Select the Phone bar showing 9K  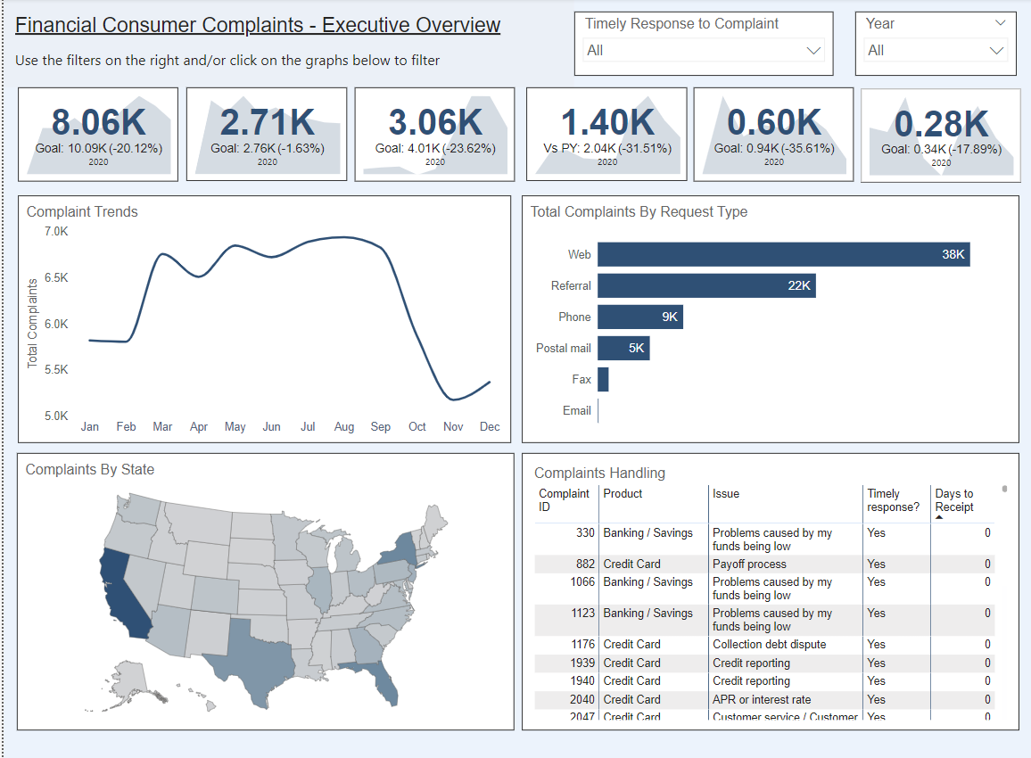click(x=639, y=317)
